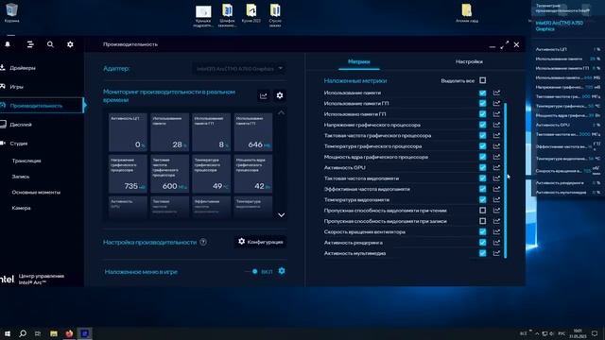Screen dimensions: 605x340
Task: Open the settings gear in Arc Control header
Action: coord(70,44)
